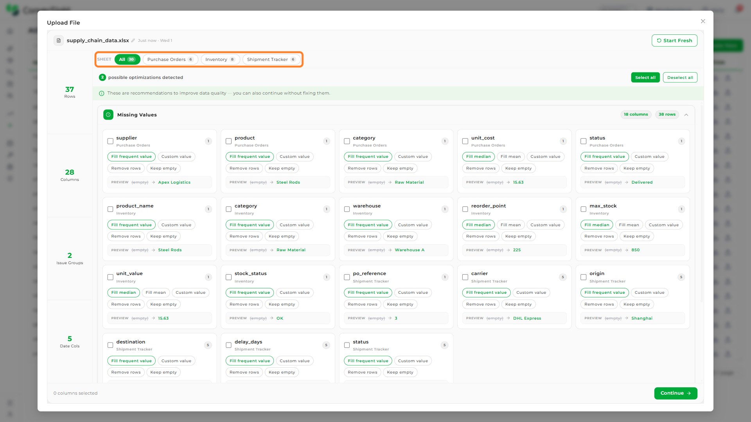Image resolution: width=751 pixels, height=422 pixels.
Task: Open the Purchase Orders sheet tab
Action: [x=170, y=59]
